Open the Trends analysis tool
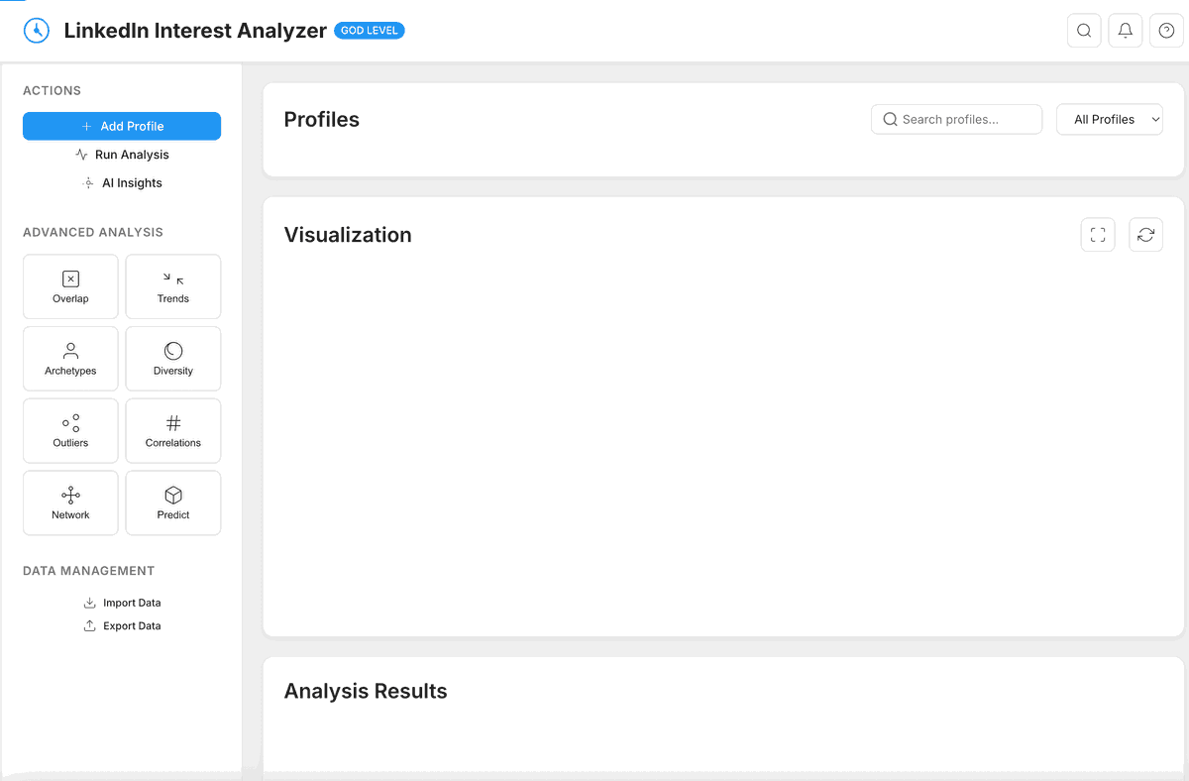1189x781 pixels. (x=172, y=286)
